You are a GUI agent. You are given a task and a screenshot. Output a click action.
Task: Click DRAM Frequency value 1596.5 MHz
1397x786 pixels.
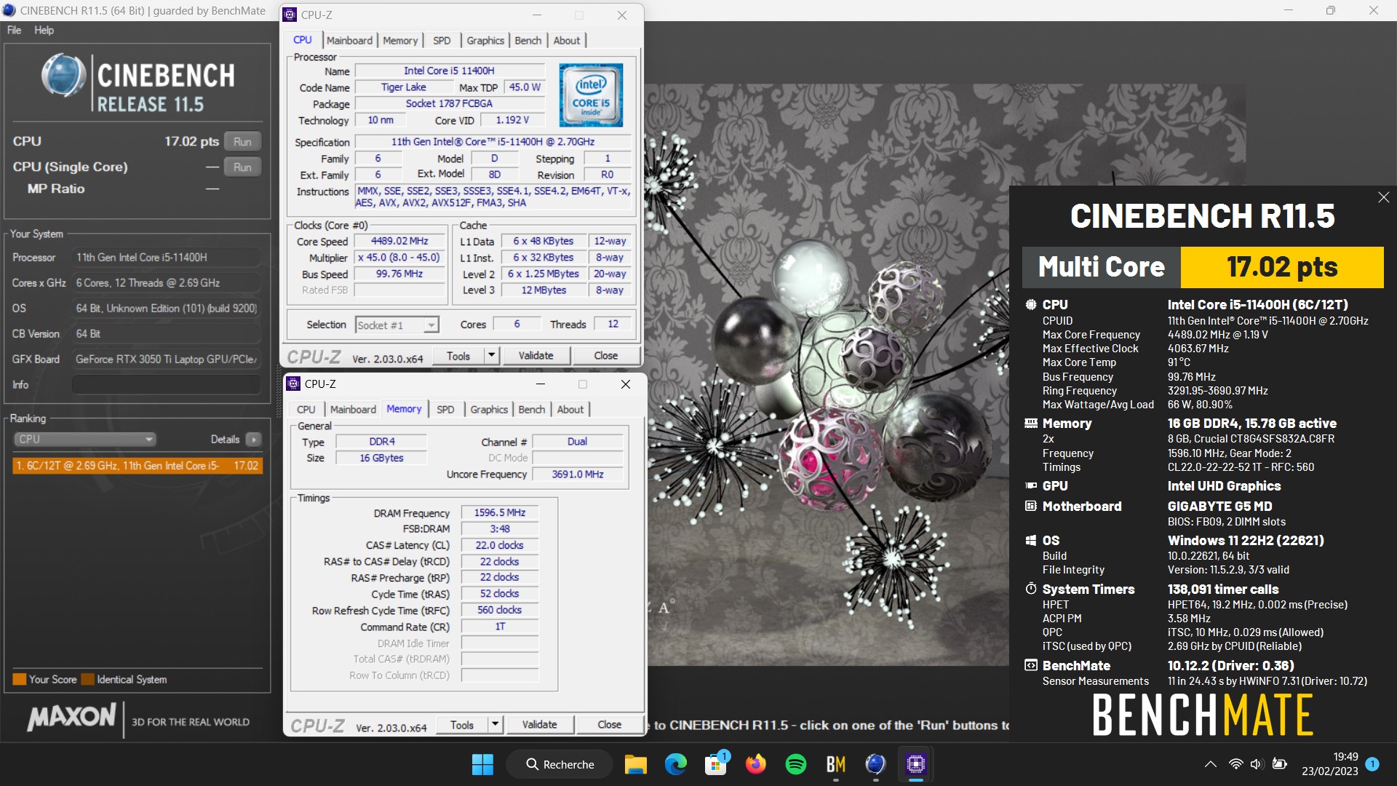coord(500,512)
